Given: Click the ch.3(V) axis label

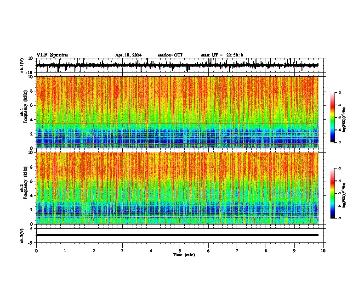Looking at the screenshot, I should coord(22,236).
